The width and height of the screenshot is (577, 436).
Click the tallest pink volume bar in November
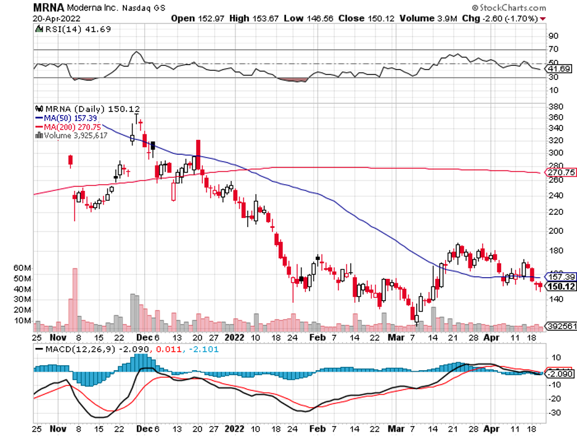[75, 296]
